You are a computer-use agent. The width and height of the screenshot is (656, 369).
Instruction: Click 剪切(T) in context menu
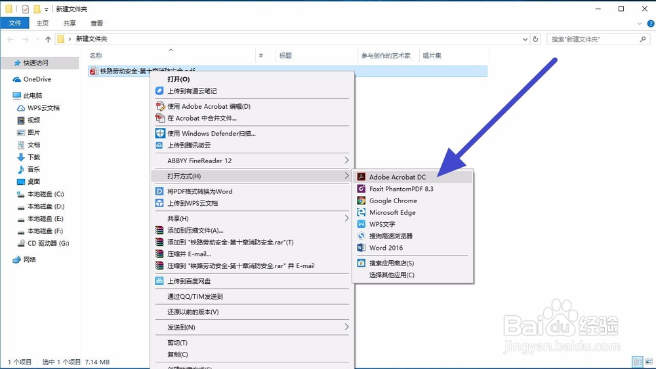coord(253,342)
